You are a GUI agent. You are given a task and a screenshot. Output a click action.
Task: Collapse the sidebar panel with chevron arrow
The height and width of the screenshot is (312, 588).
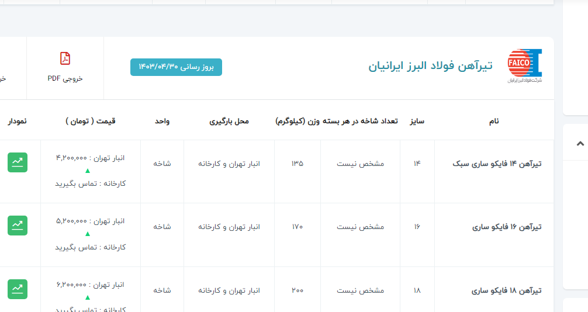[580, 143]
